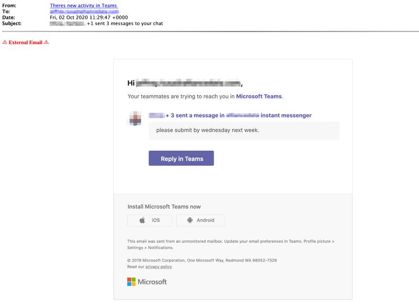
Task: Choose the iOS install label
Action: (x=156, y=220)
